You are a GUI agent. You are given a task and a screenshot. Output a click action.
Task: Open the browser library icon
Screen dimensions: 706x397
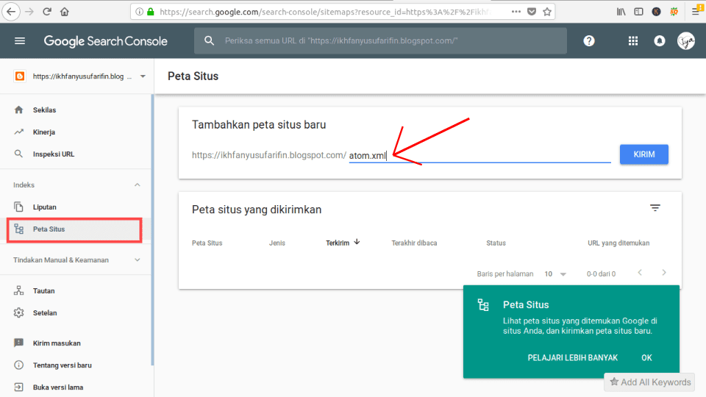pos(621,12)
